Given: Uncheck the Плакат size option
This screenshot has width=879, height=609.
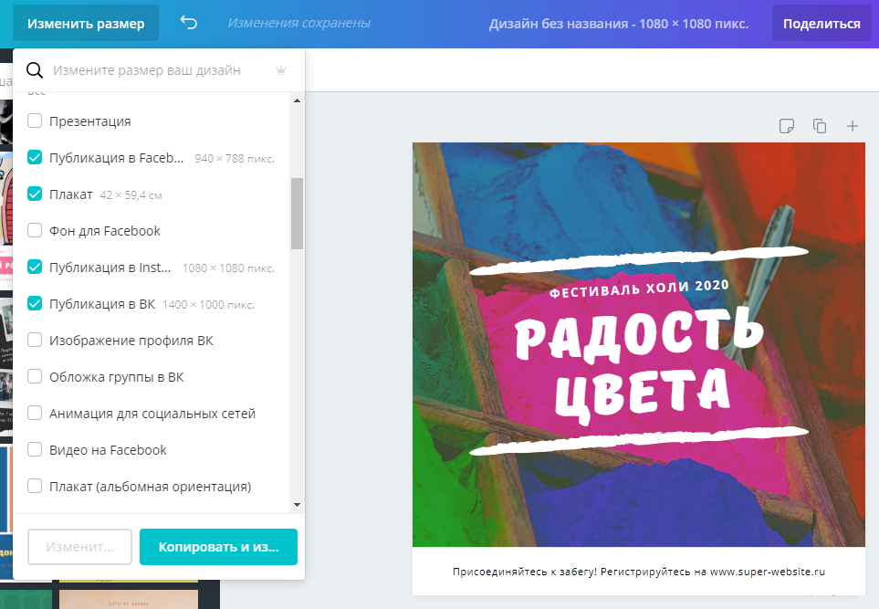Looking at the screenshot, I should click(x=35, y=194).
